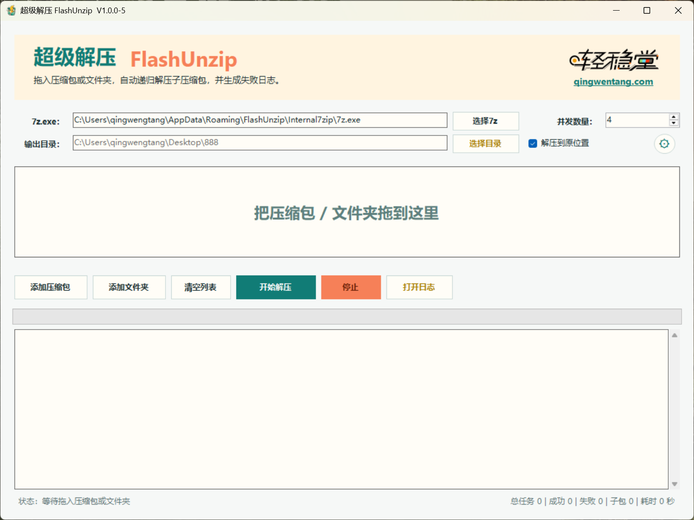The height and width of the screenshot is (520, 694).
Task: Maximize the FlashUnzip window
Action: click(647, 10)
